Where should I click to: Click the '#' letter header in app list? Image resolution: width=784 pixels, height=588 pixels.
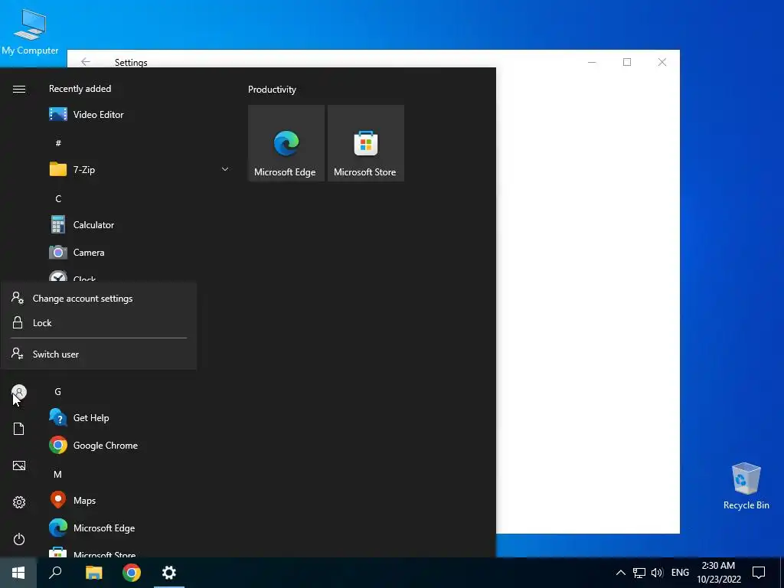coord(58,143)
